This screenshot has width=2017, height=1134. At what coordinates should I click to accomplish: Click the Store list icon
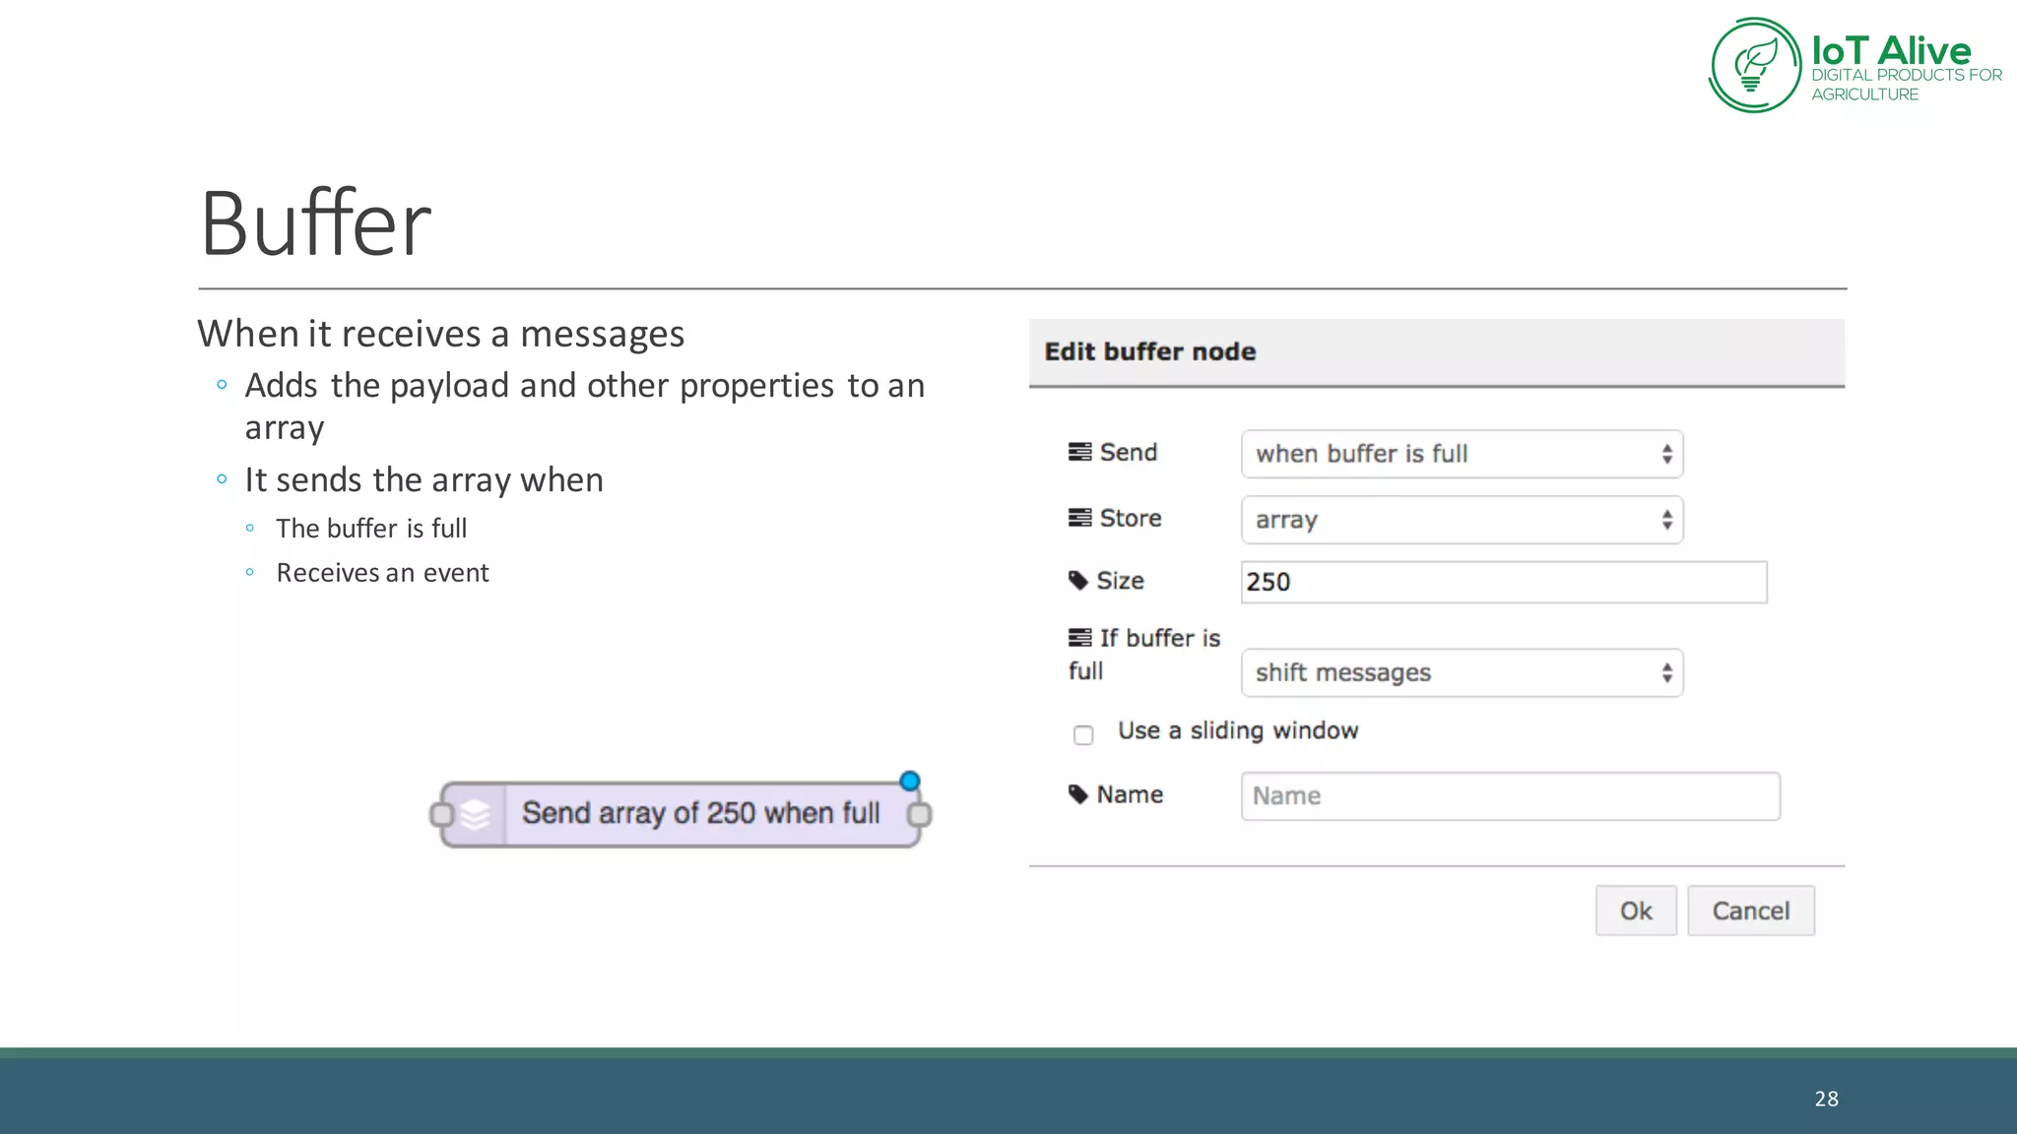[1079, 518]
